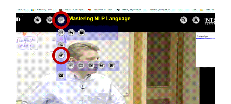This screenshot has height=104, width=231.
Task: Click the cursor pointer icon
Action: pyautogui.click(x=61, y=45)
